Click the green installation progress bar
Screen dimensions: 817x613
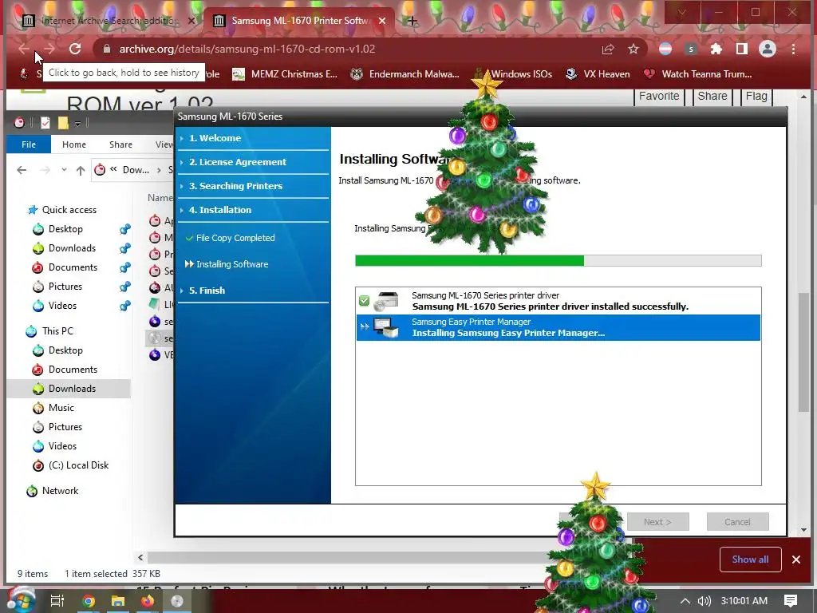(469, 261)
